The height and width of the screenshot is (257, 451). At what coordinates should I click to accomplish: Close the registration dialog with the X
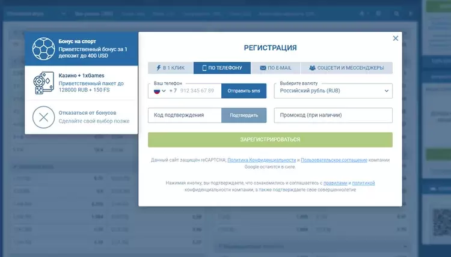396,38
